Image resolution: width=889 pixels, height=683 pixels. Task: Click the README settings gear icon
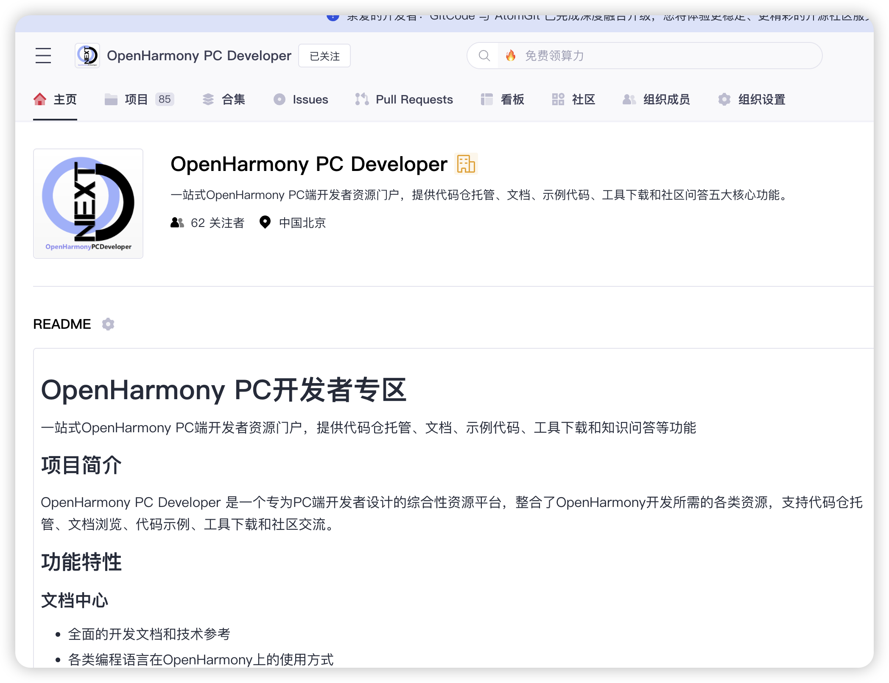tap(108, 324)
